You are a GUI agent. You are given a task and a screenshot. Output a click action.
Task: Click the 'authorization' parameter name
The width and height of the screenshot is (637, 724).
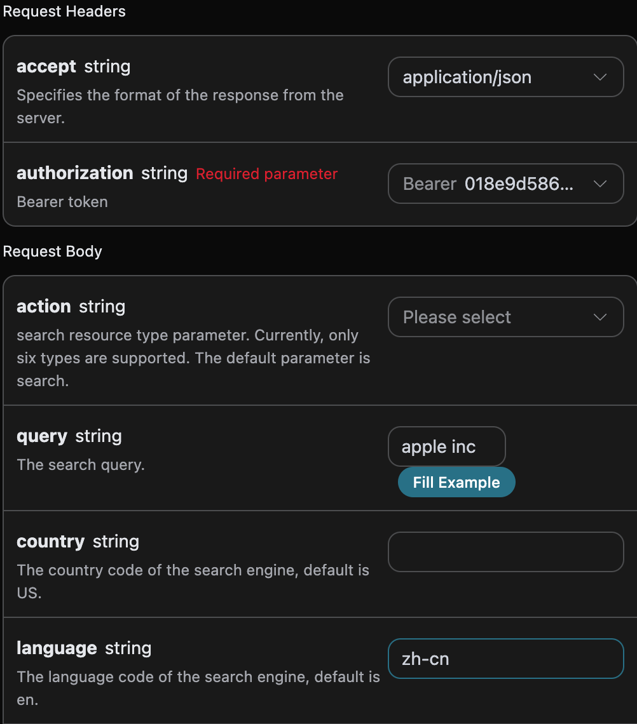75,173
